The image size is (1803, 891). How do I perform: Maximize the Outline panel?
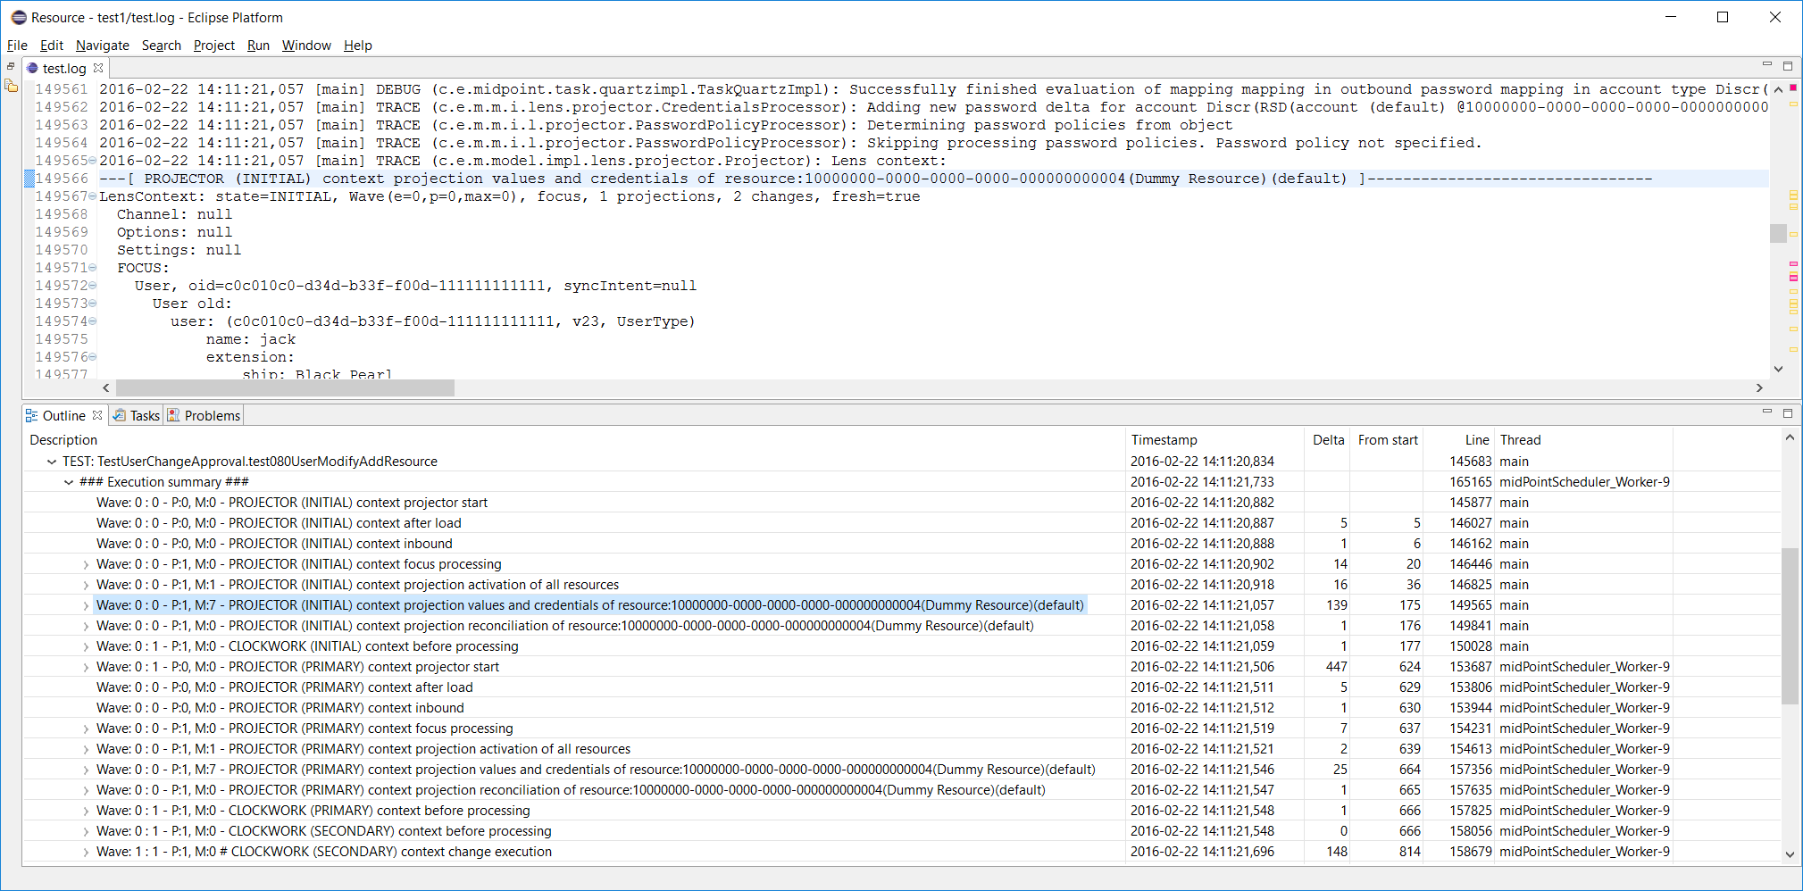tap(1788, 412)
